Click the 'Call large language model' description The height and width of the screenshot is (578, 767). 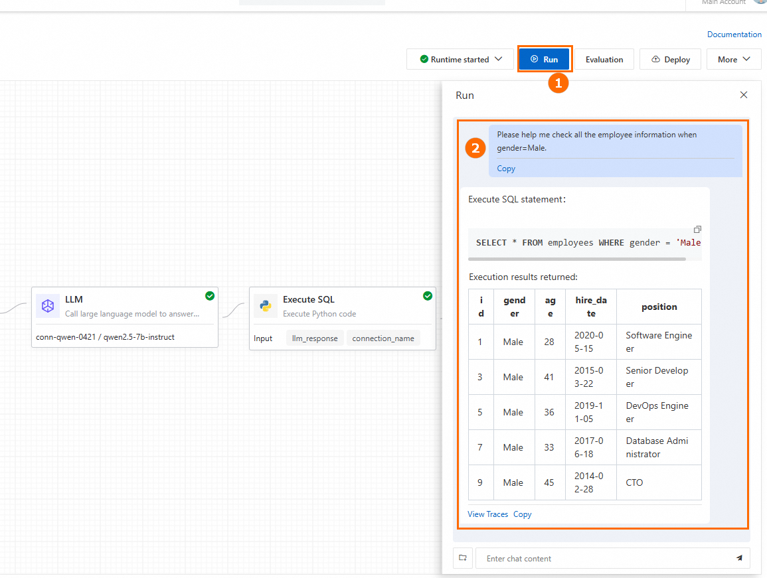coord(132,314)
